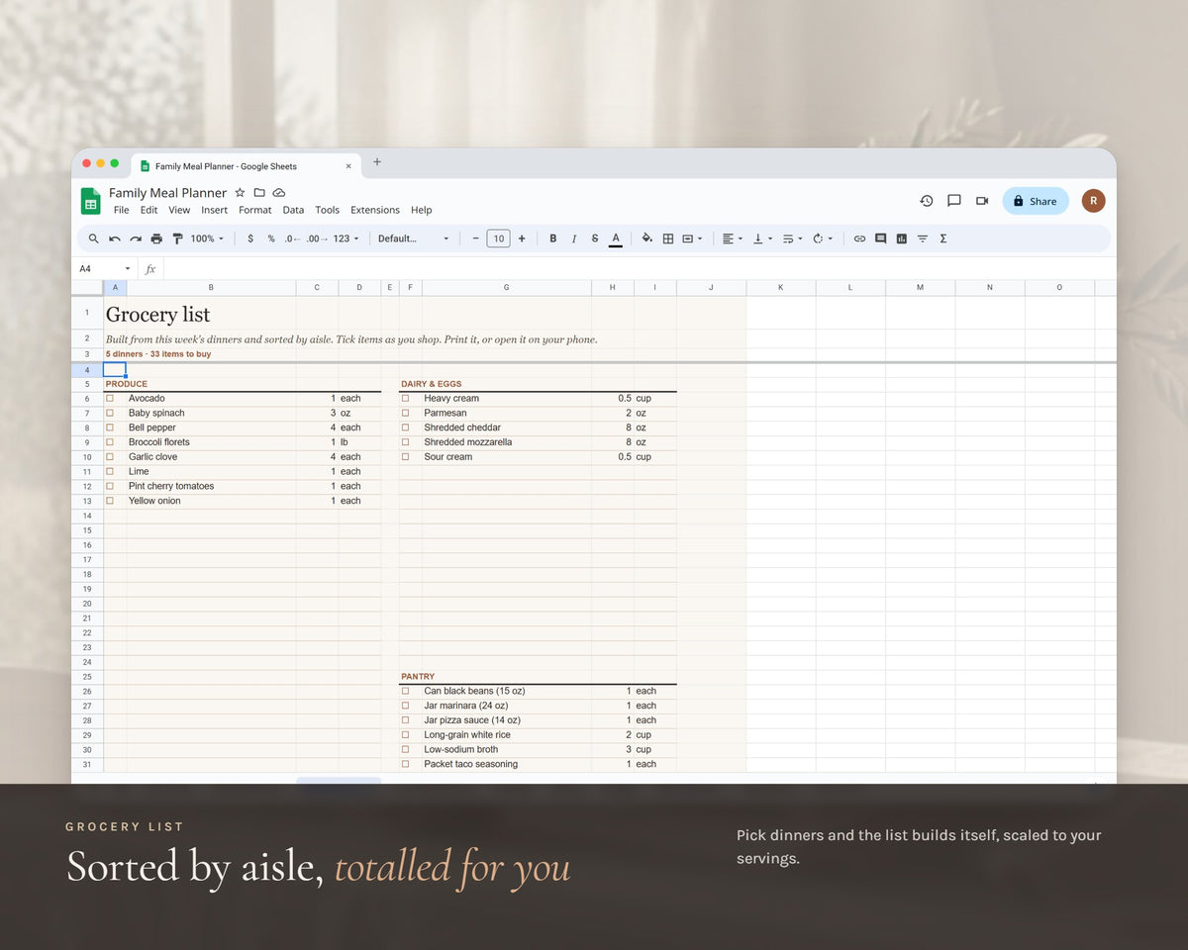Open the fill color picker

click(647, 238)
